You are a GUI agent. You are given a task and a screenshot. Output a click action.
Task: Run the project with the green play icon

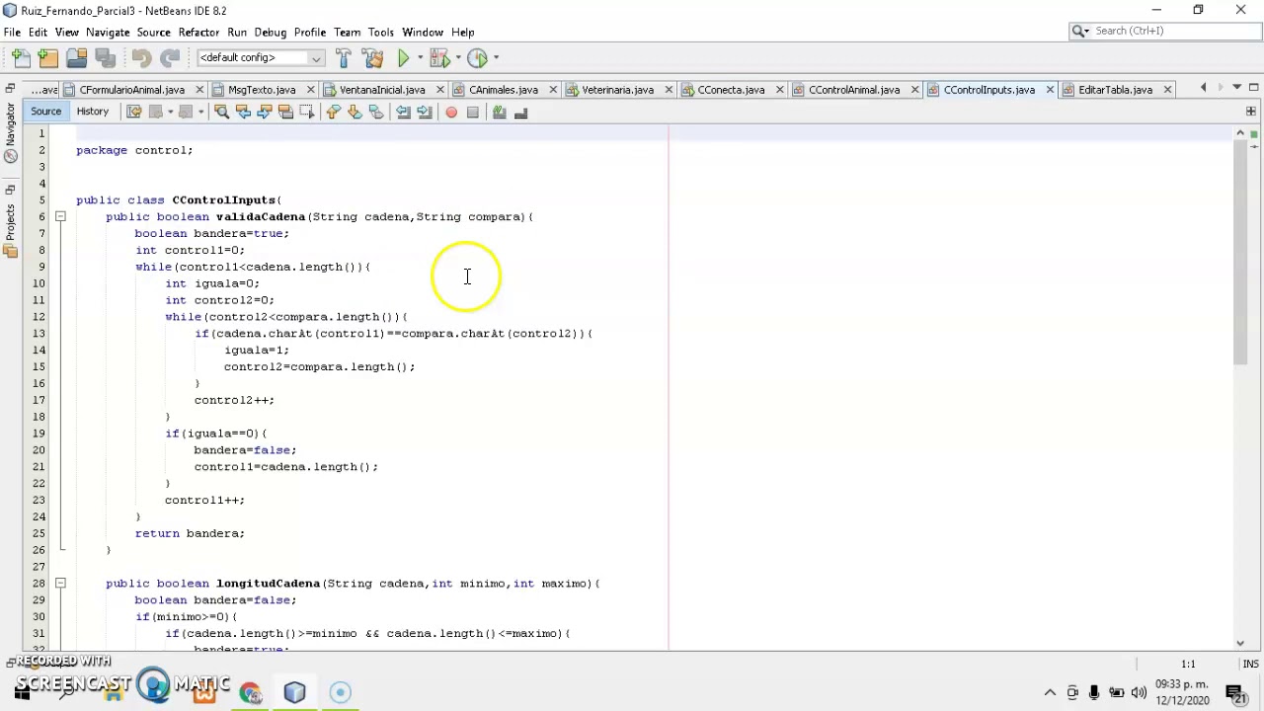(x=403, y=58)
